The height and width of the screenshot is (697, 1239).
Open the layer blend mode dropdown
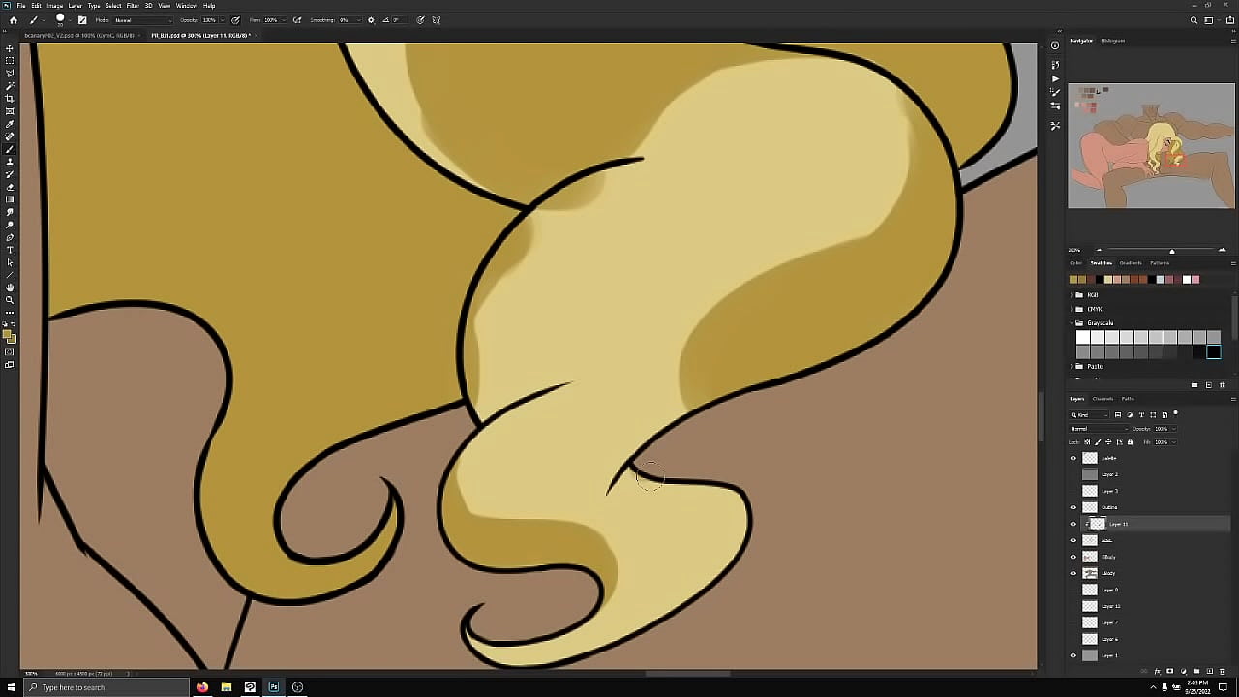point(1099,429)
